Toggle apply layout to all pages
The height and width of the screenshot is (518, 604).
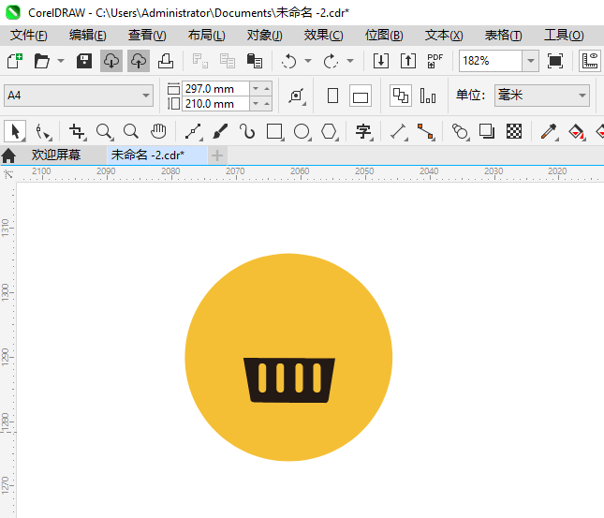click(x=401, y=96)
